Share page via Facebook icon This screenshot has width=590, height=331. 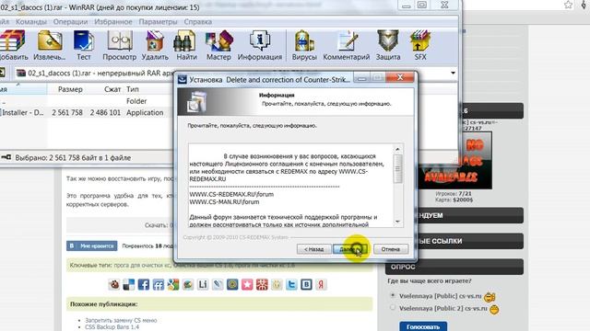pyautogui.click(x=144, y=284)
